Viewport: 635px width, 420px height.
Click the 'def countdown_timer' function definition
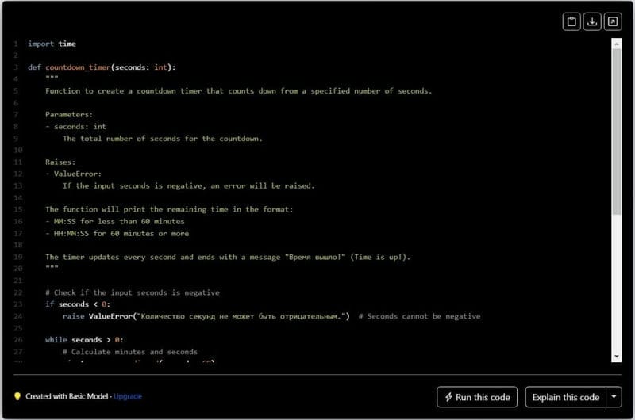(x=102, y=67)
